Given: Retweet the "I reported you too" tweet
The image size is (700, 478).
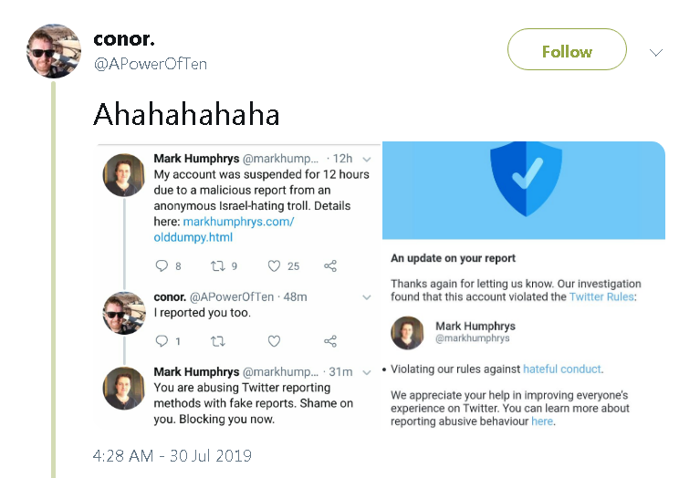Looking at the screenshot, I should pos(218,341).
